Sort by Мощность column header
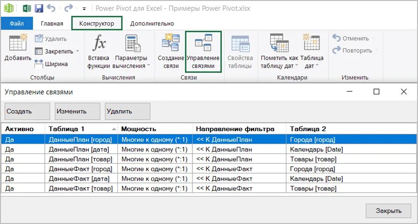The image size is (418, 224). pyautogui.click(x=155, y=129)
